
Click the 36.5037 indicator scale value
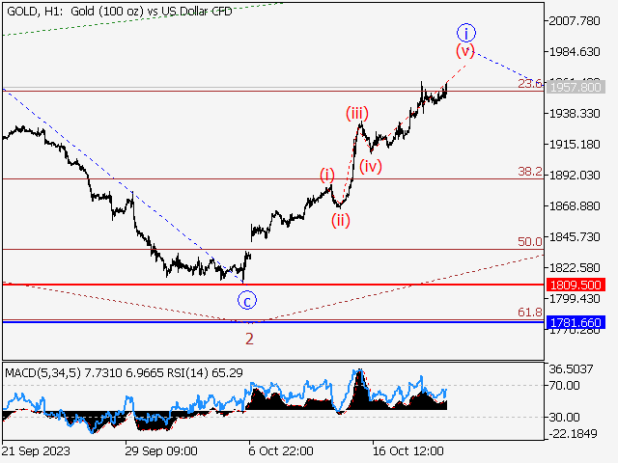pos(571,369)
